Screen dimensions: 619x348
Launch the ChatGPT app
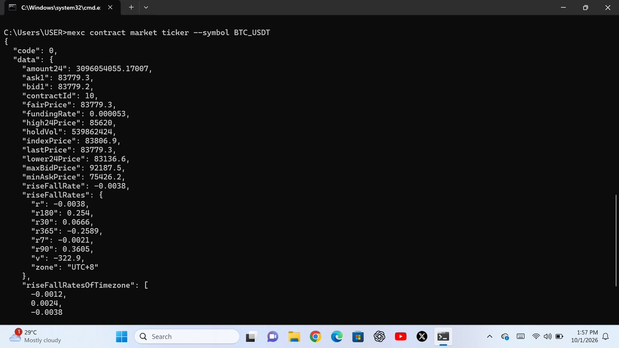pyautogui.click(x=380, y=337)
